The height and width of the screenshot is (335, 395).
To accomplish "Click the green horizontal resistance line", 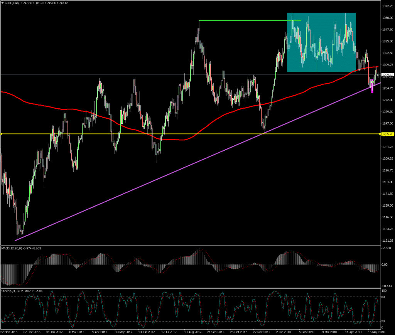I will point(243,20).
